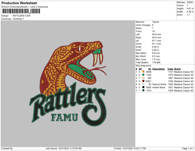The height and width of the screenshot is (151, 195).
Task: Click the 'Amber Black' description
Action: (159, 88)
